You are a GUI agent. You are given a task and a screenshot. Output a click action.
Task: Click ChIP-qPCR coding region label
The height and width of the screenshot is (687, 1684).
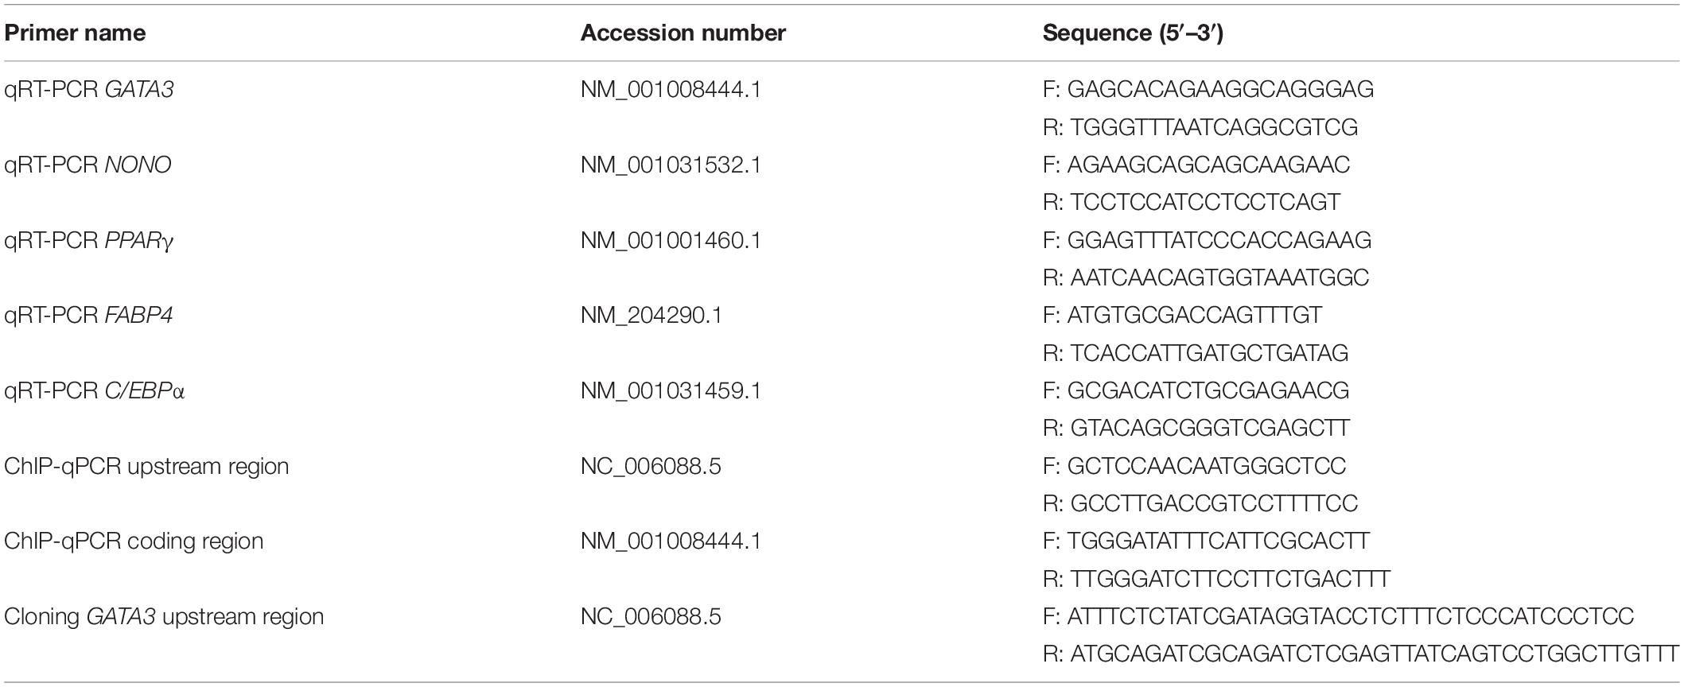point(134,541)
